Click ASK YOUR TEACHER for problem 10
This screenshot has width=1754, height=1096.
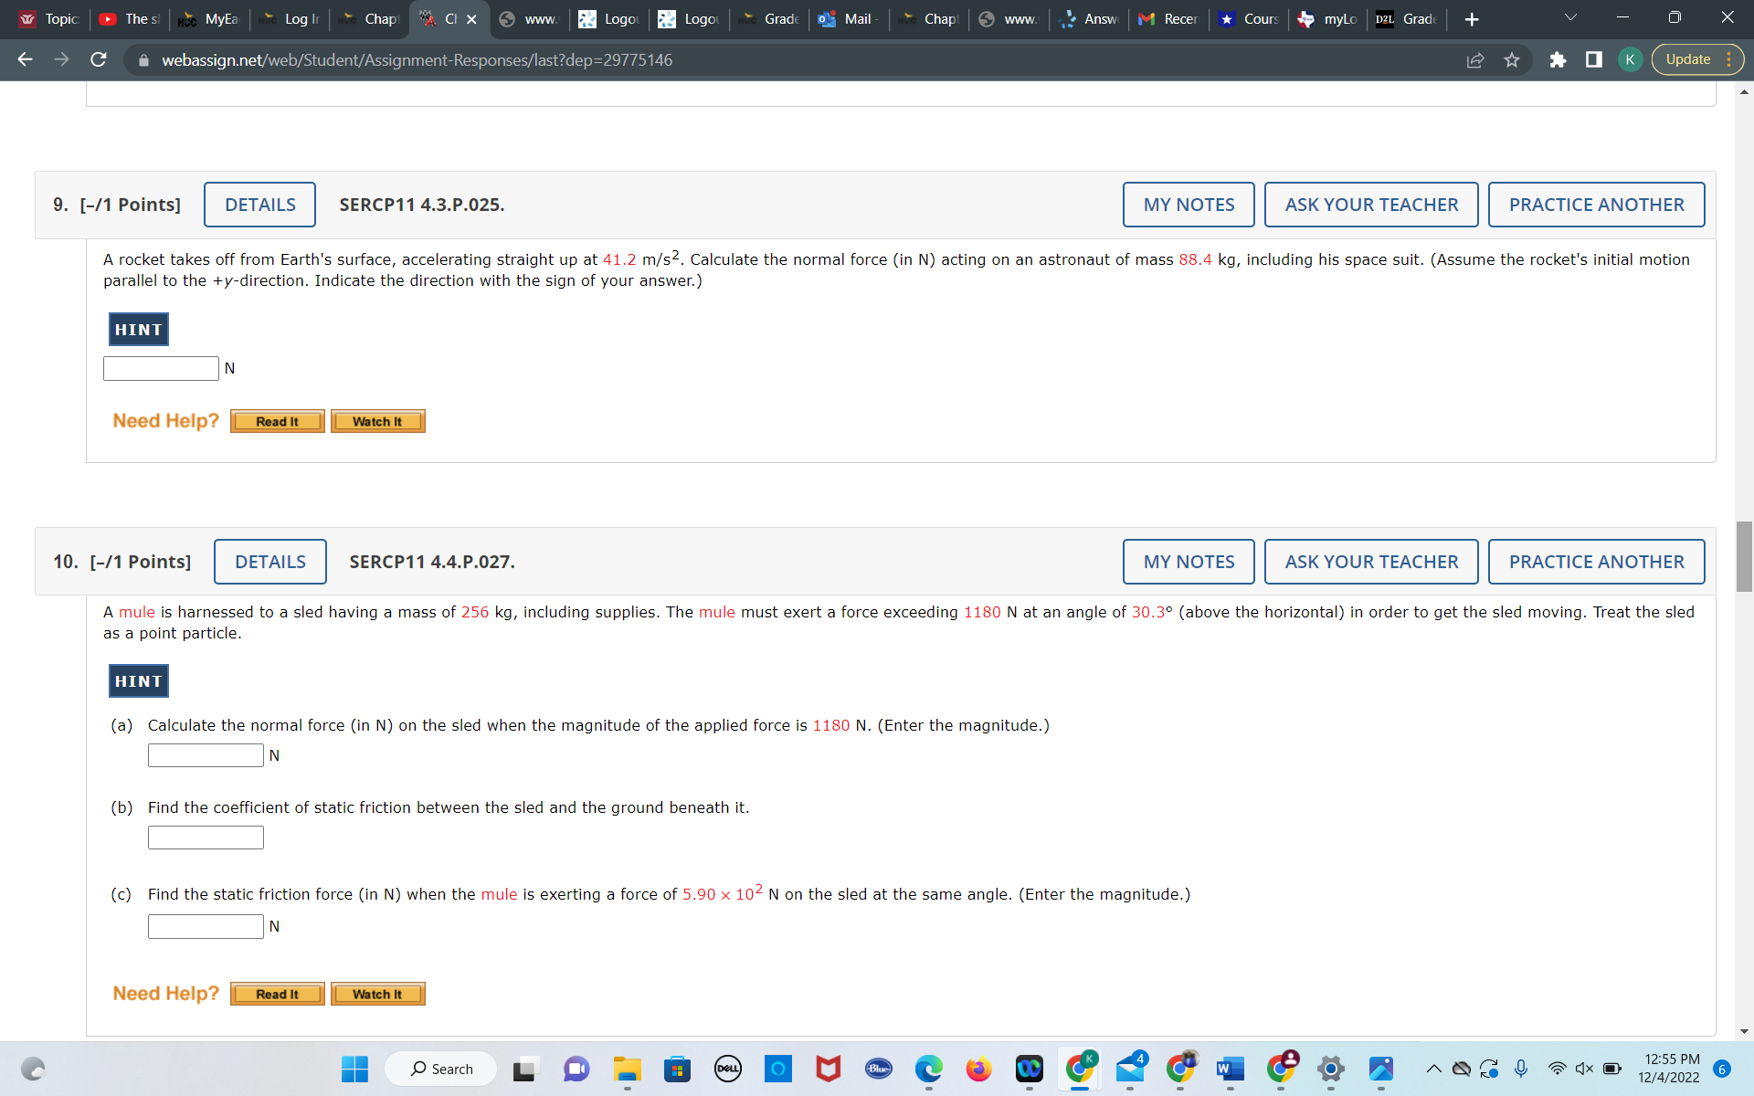click(1370, 561)
